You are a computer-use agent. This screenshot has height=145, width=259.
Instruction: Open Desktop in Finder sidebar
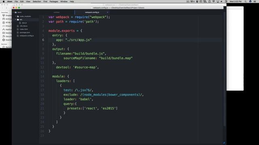click(7, 33)
